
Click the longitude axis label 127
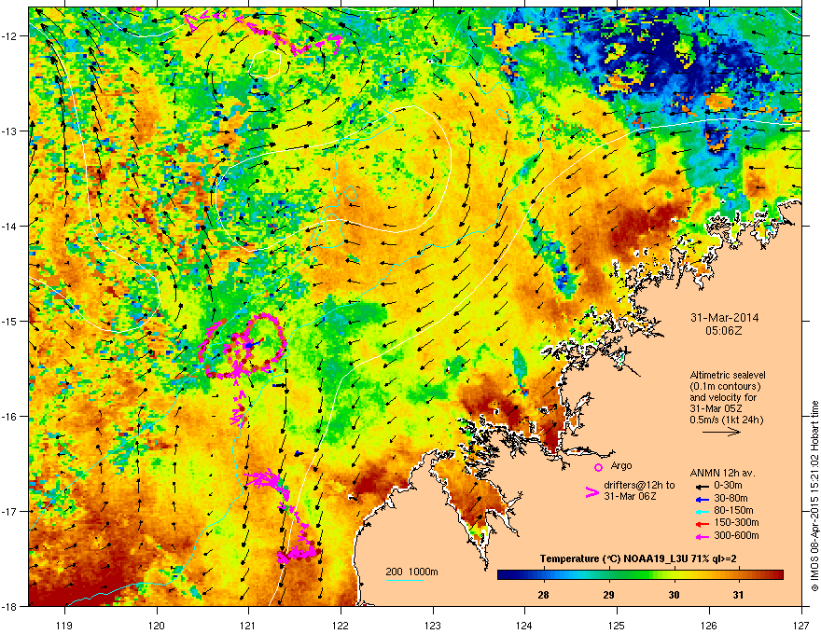point(801,625)
